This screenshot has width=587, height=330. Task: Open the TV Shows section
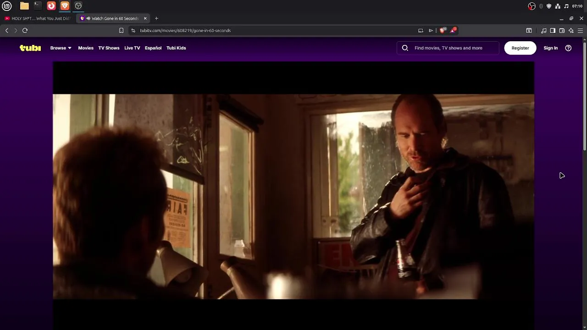[x=109, y=48]
